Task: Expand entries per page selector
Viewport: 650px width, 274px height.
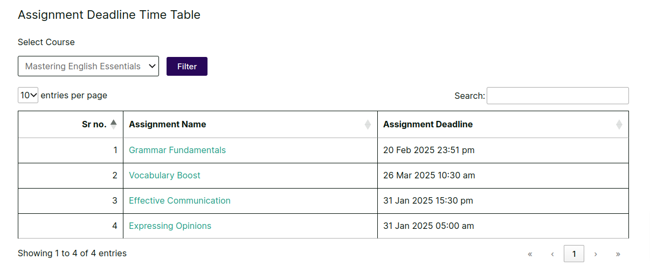Action: coord(28,95)
